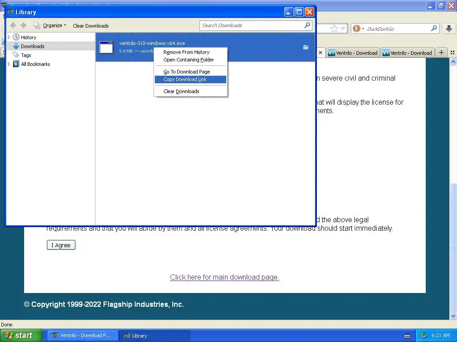Select Tags in the Library sidebar

26,55
